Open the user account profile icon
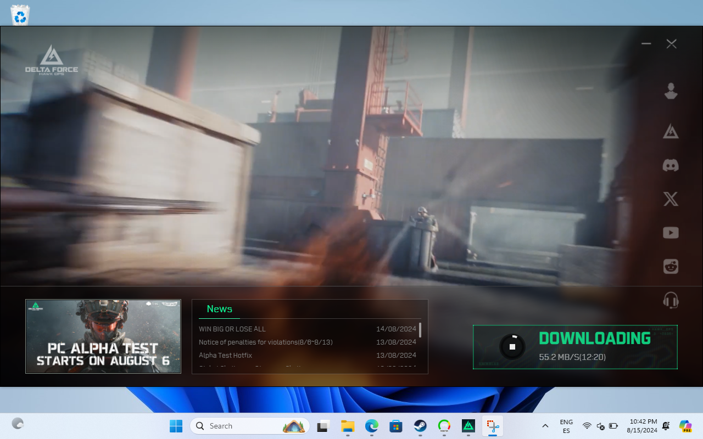The width and height of the screenshot is (703, 439). click(671, 91)
